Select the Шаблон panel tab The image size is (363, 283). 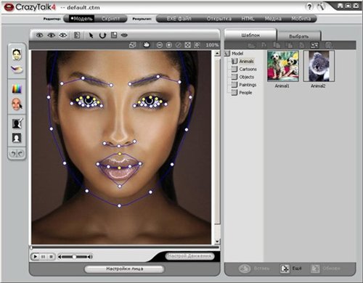[250, 36]
